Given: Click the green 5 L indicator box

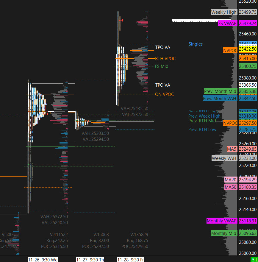Looking at the screenshot, I should coord(254,259).
